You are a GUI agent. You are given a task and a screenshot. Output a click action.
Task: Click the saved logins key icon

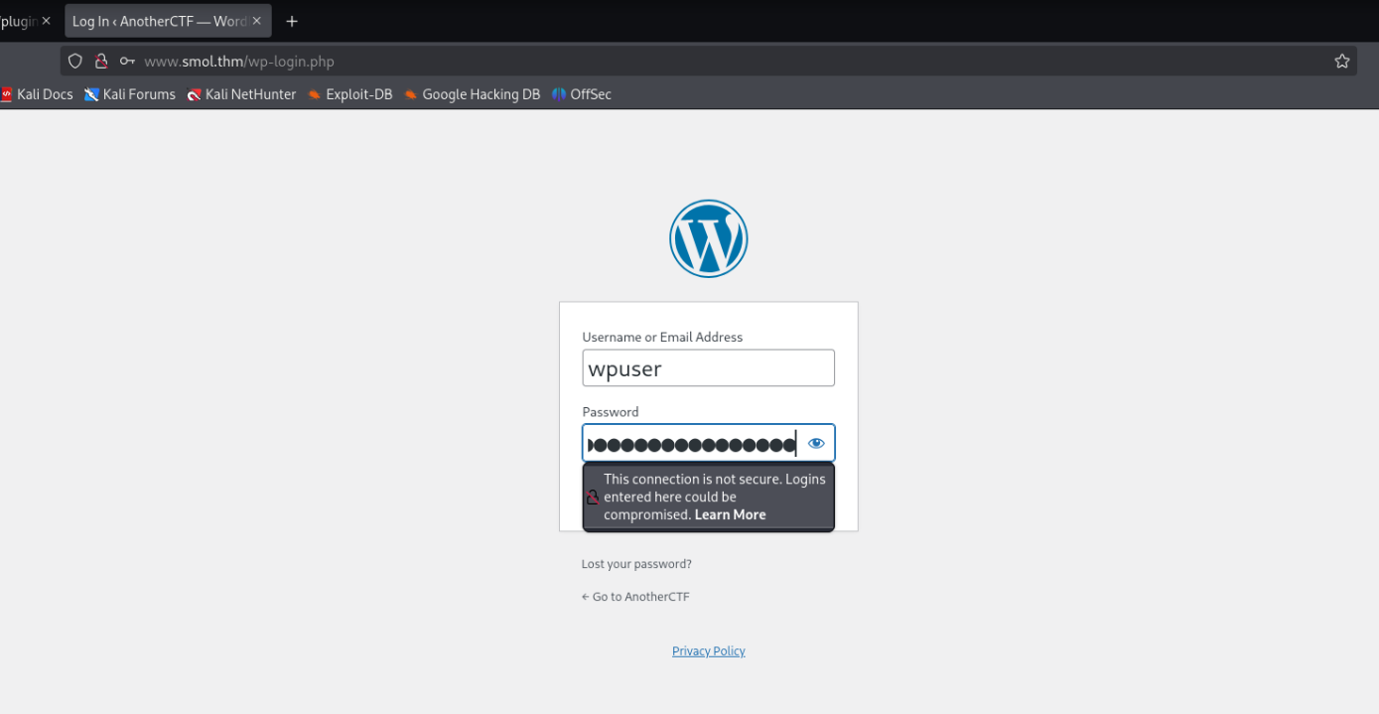(127, 62)
